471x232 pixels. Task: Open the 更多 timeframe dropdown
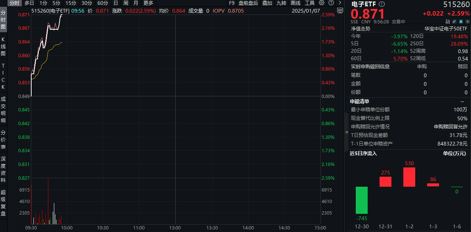(148, 3)
